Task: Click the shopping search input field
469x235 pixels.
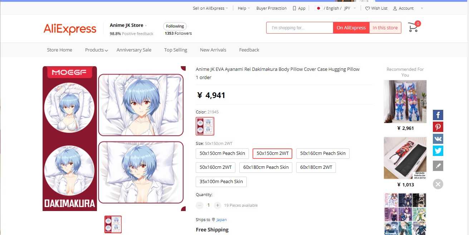Action: [300, 28]
